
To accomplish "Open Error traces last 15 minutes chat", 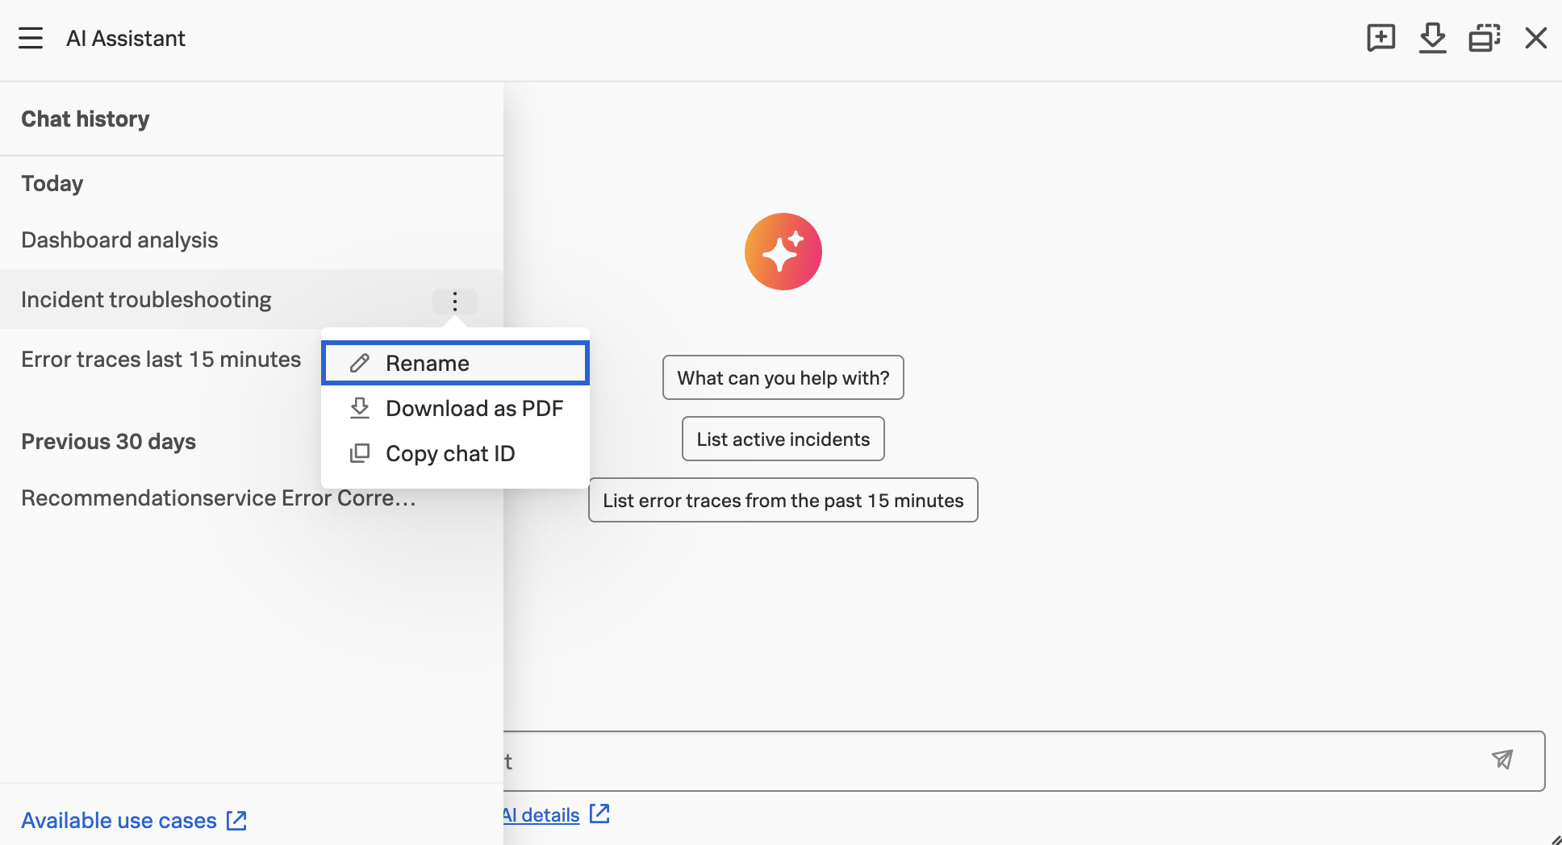I will coord(161,360).
